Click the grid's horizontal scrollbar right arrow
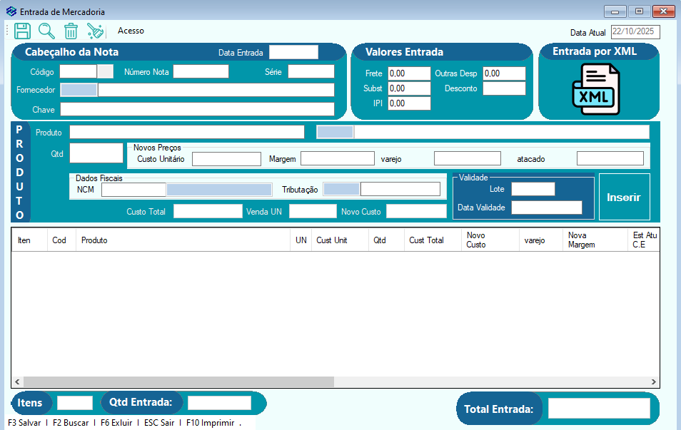The height and width of the screenshot is (430, 681). (x=655, y=382)
